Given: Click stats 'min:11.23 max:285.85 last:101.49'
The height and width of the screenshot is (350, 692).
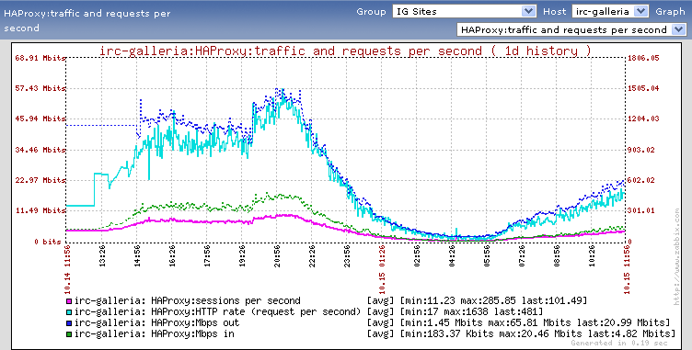Looking at the screenshot, I should 493,301.
